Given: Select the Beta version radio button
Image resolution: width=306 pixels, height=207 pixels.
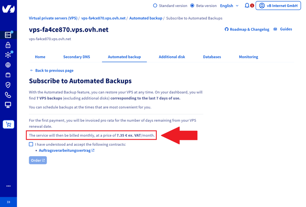Looking at the screenshot, I should pyautogui.click(x=192, y=6).
